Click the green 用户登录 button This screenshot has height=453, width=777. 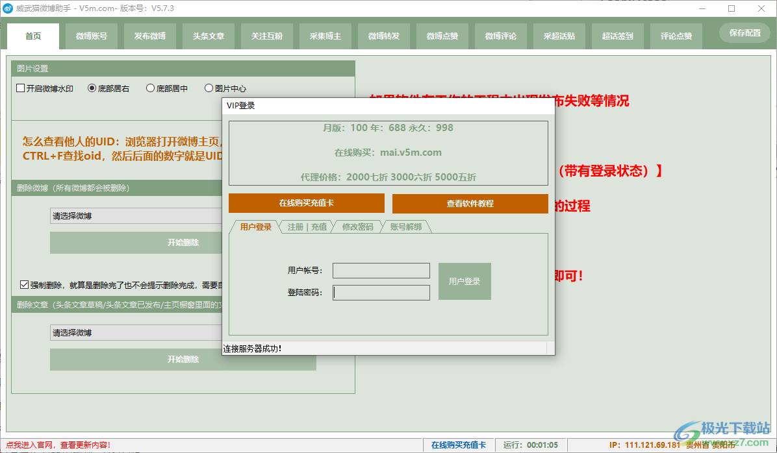tap(465, 281)
